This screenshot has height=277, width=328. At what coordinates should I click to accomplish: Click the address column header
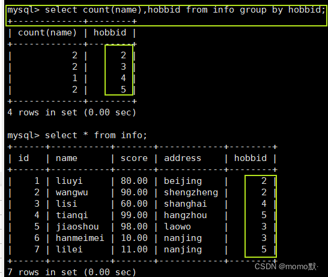point(183,158)
